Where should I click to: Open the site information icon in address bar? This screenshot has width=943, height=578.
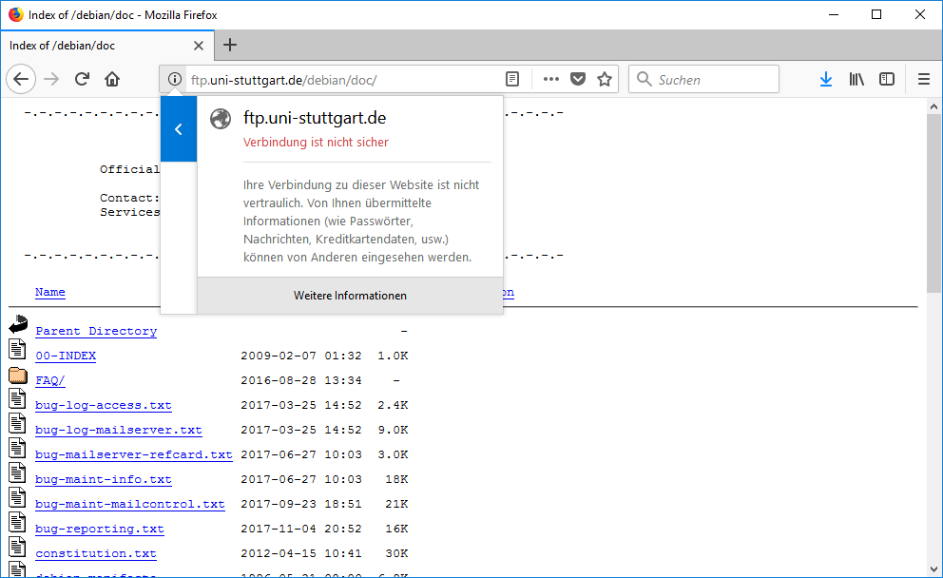coord(175,80)
